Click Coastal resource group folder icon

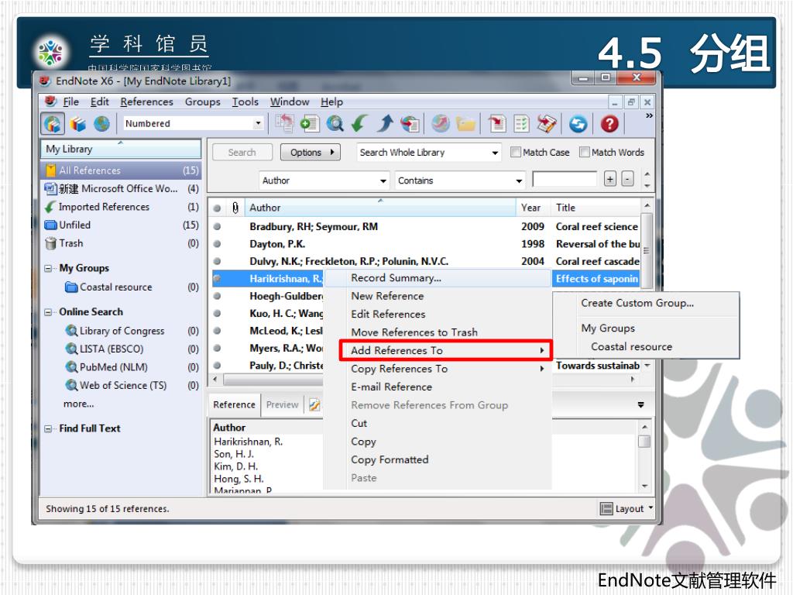pyautogui.click(x=71, y=287)
